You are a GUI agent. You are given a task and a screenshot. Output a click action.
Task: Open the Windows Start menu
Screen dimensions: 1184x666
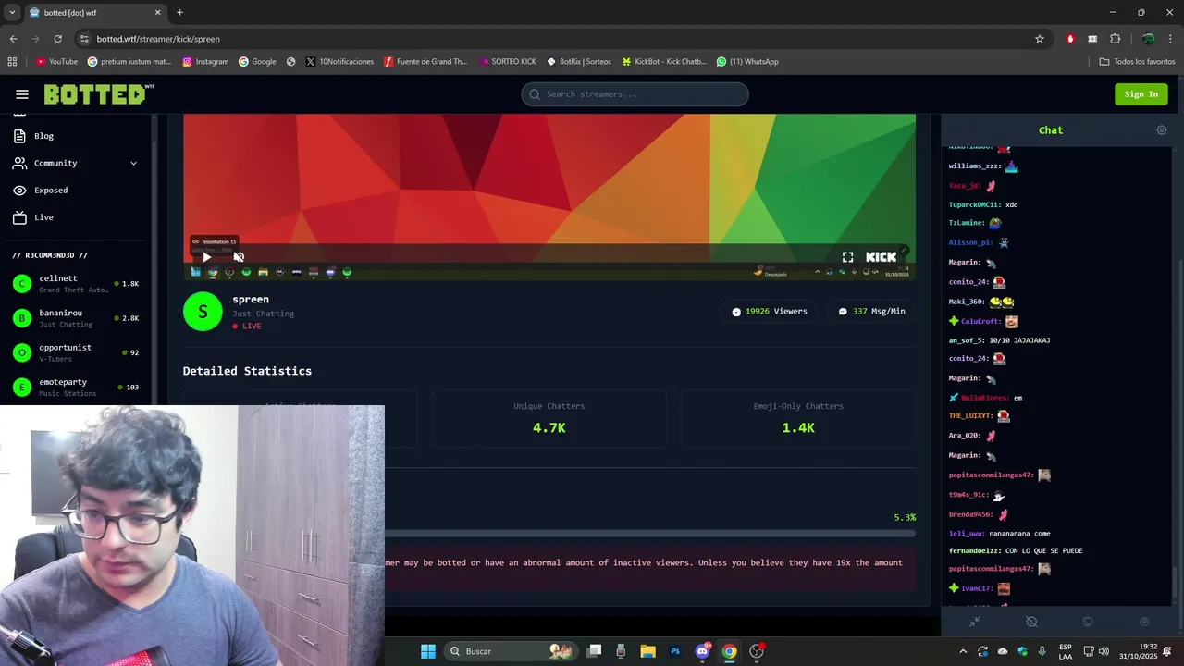tap(428, 651)
